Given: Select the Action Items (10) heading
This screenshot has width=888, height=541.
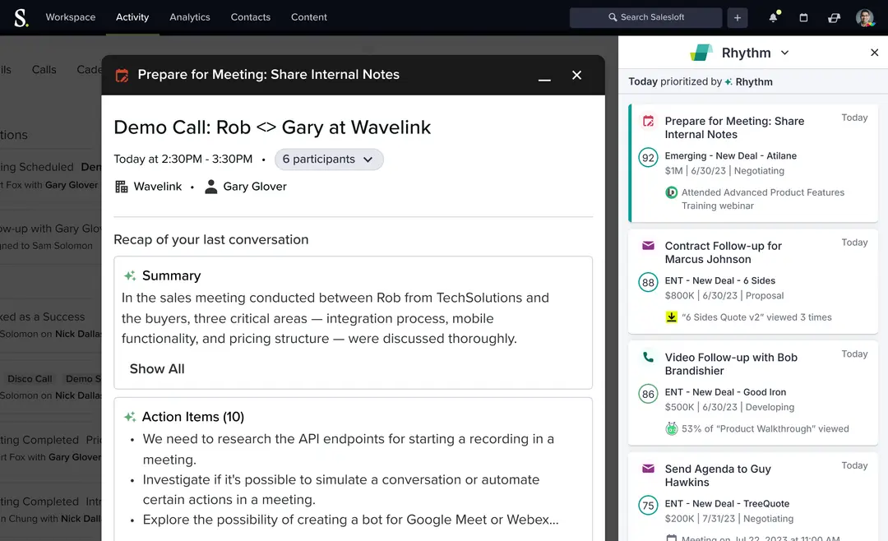Looking at the screenshot, I should 193,417.
